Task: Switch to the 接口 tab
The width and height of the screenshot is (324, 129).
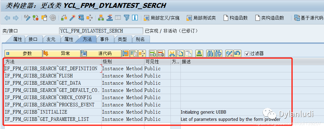Action: [33, 39]
